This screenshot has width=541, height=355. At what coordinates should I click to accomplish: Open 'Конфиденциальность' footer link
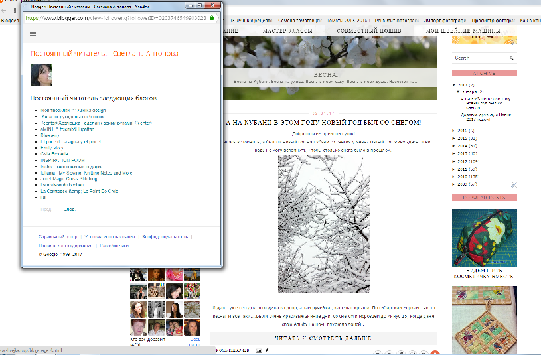[165, 237]
